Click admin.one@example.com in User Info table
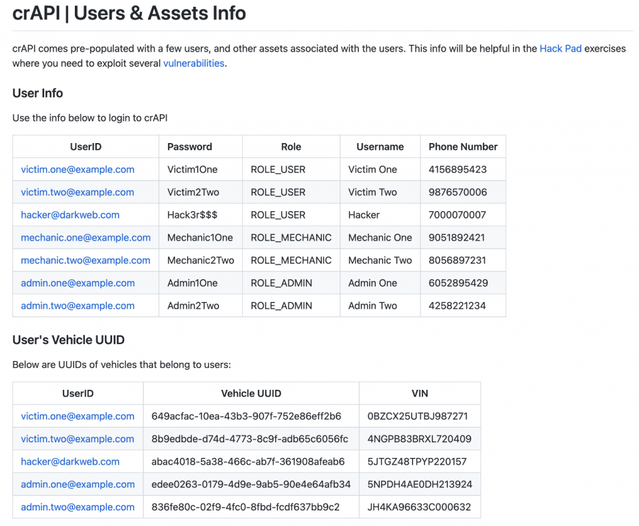This screenshot has width=639, height=526. pos(77,283)
